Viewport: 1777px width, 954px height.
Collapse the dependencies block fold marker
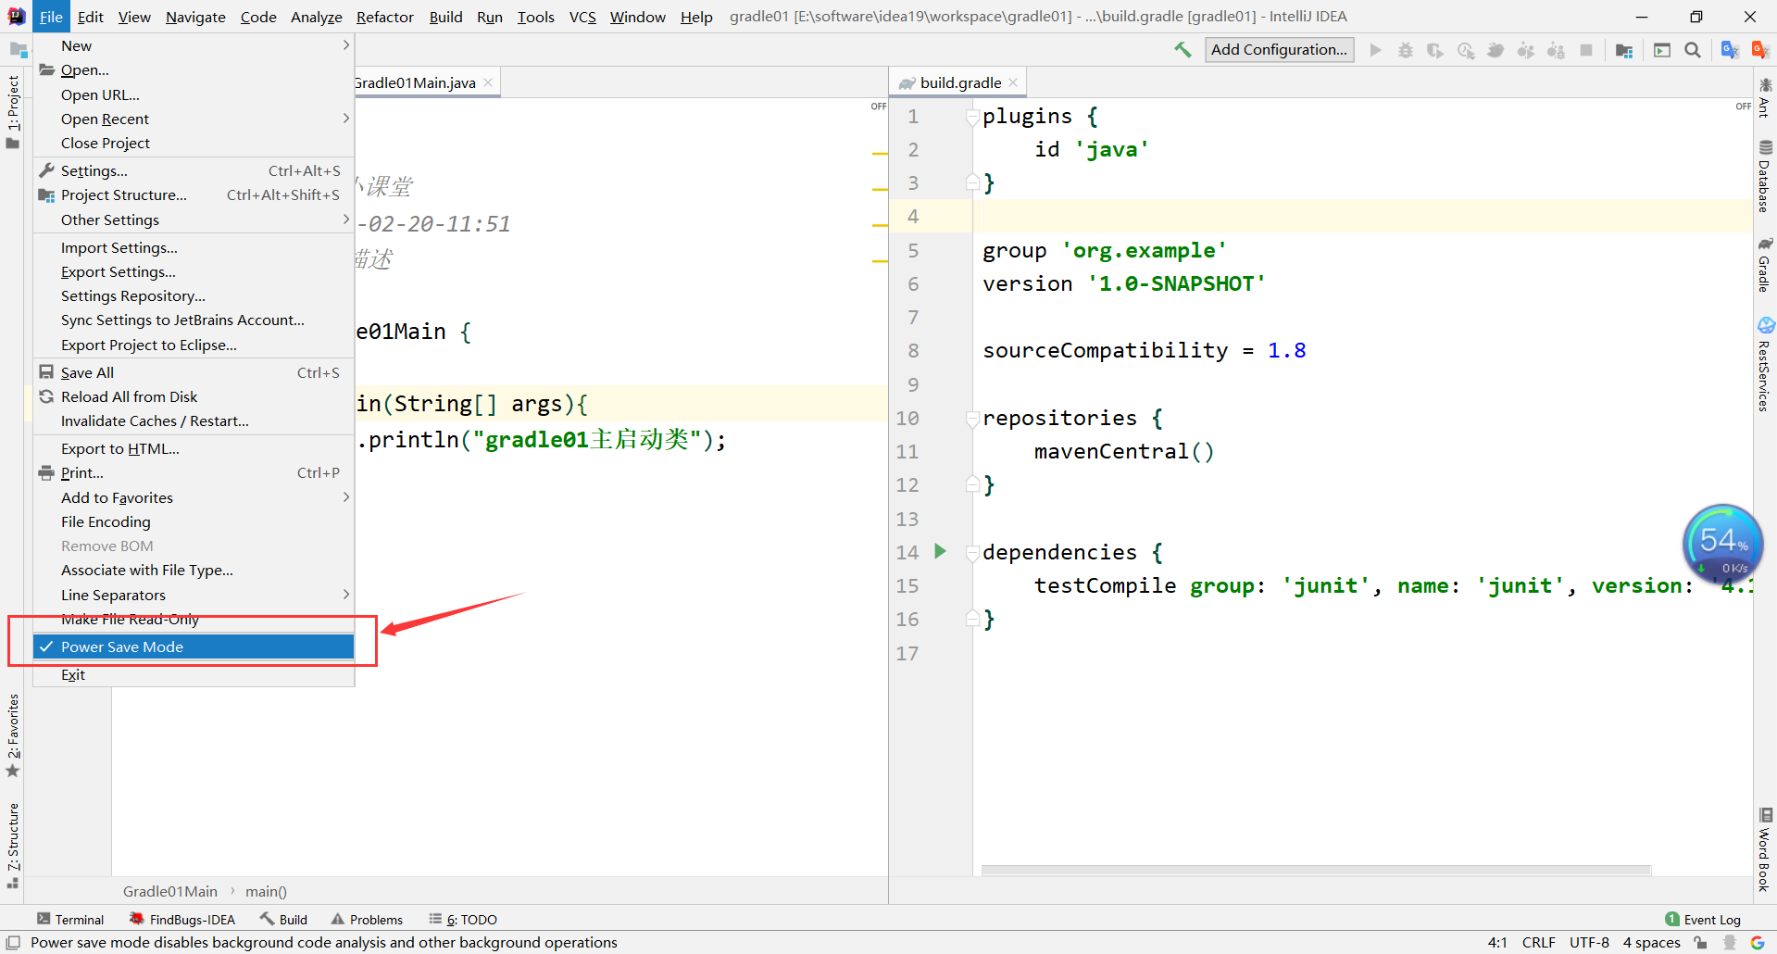[x=972, y=553]
